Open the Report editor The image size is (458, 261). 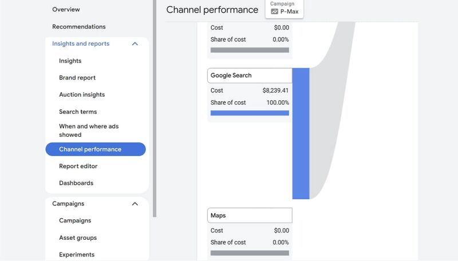point(78,166)
